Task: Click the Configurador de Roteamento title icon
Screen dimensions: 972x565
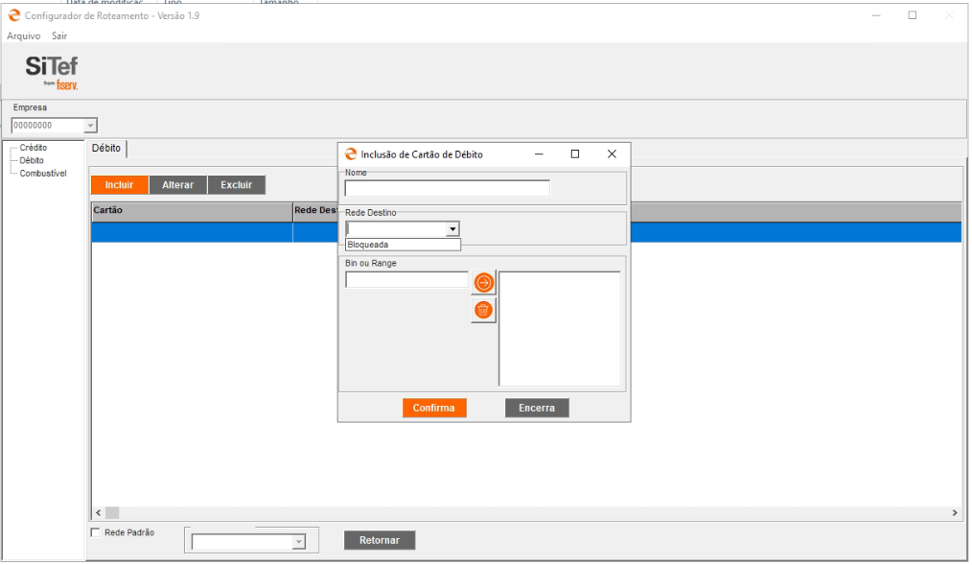Action: click(13, 15)
